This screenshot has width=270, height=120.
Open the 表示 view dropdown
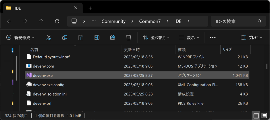(189, 37)
